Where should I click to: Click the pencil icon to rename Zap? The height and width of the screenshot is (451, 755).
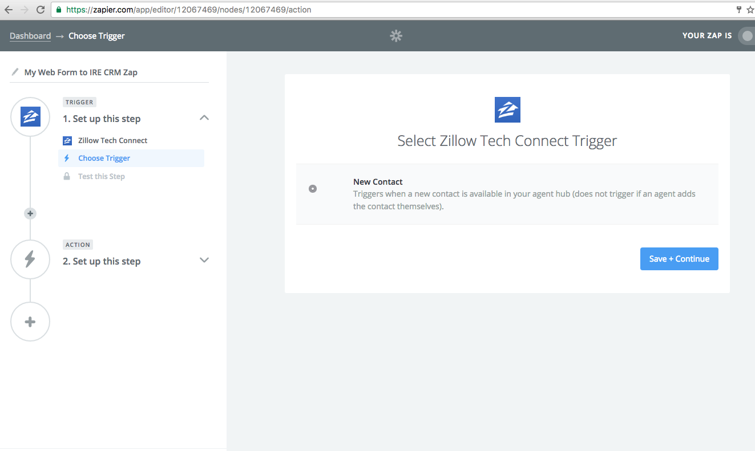click(15, 72)
